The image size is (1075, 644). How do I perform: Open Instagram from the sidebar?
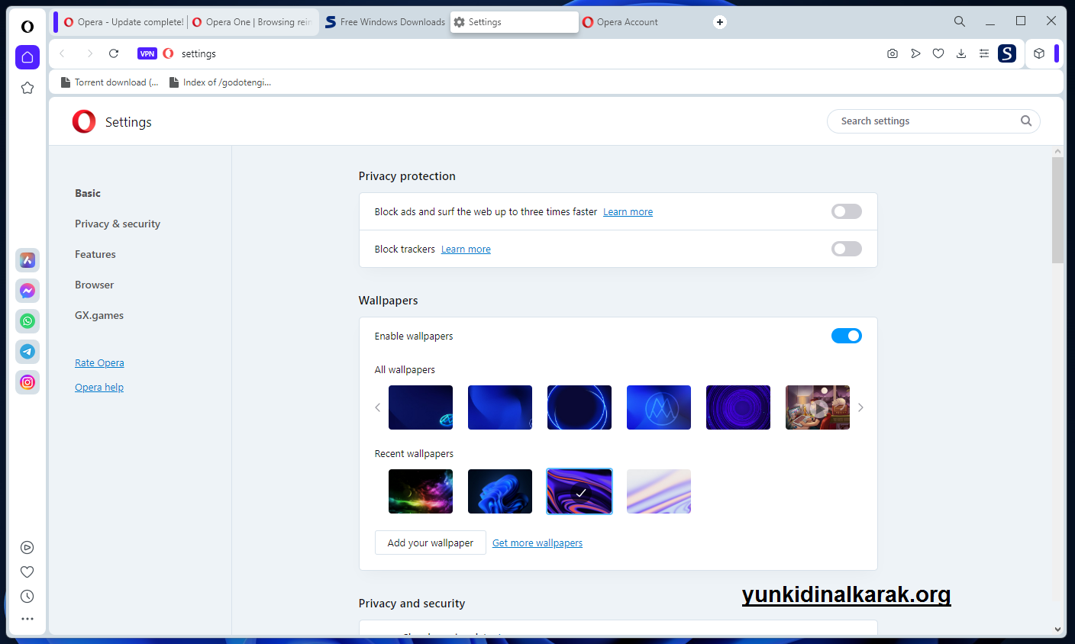pos(27,382)
